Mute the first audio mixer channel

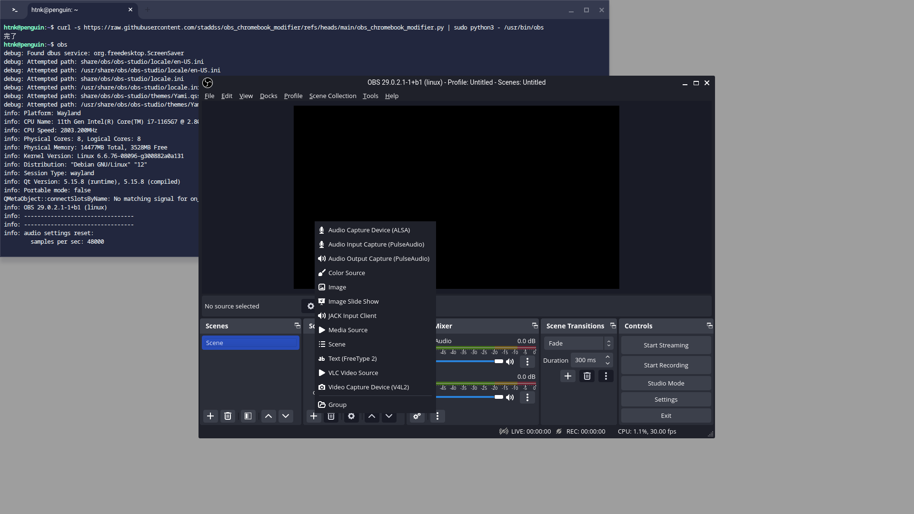(510, 362)
